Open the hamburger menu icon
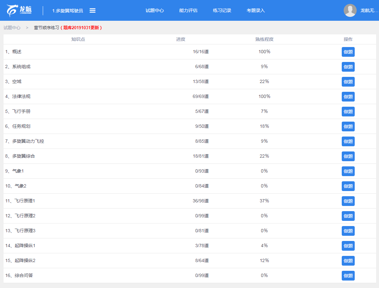This screenshot has height=288, width=379. click(92, 10)
